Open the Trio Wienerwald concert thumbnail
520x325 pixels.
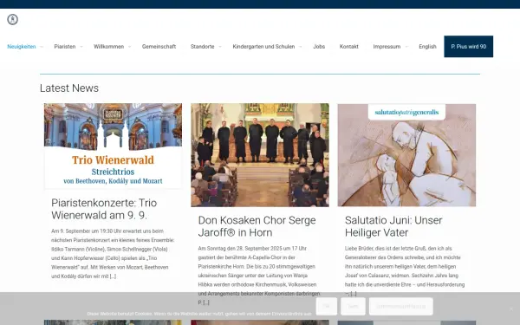click(113, 146)
